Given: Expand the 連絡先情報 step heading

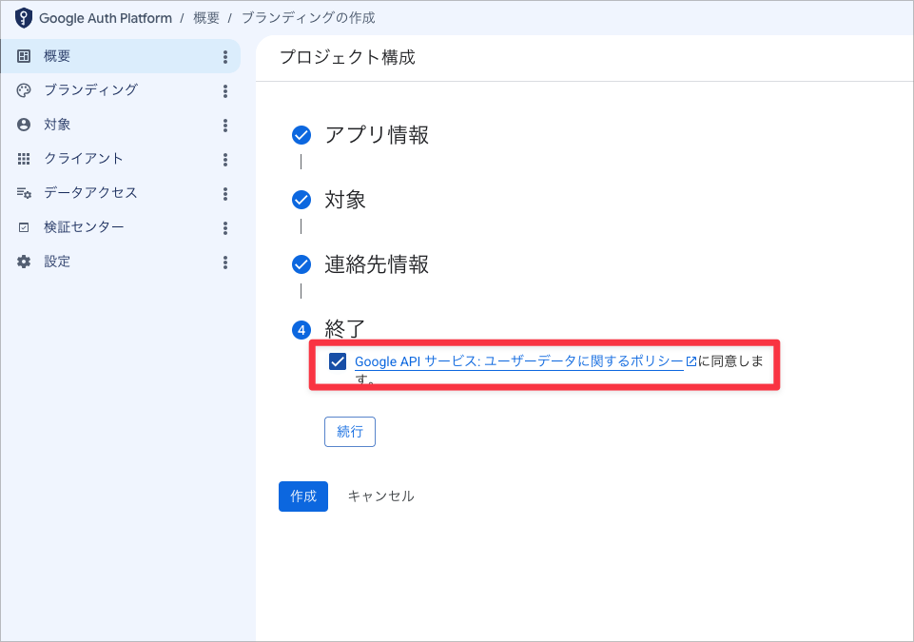Looking at the screenshot, I should click(377, 264).
